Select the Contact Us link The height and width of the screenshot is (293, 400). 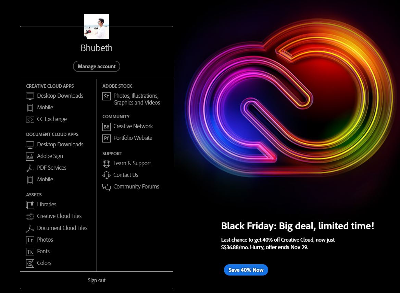(126, 175)
